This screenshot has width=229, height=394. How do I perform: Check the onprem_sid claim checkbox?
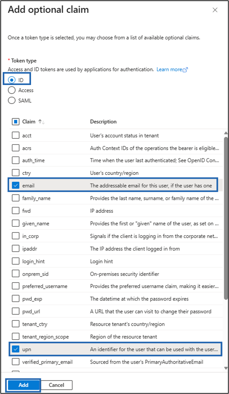pyautogui.click(x=16, y=274)
